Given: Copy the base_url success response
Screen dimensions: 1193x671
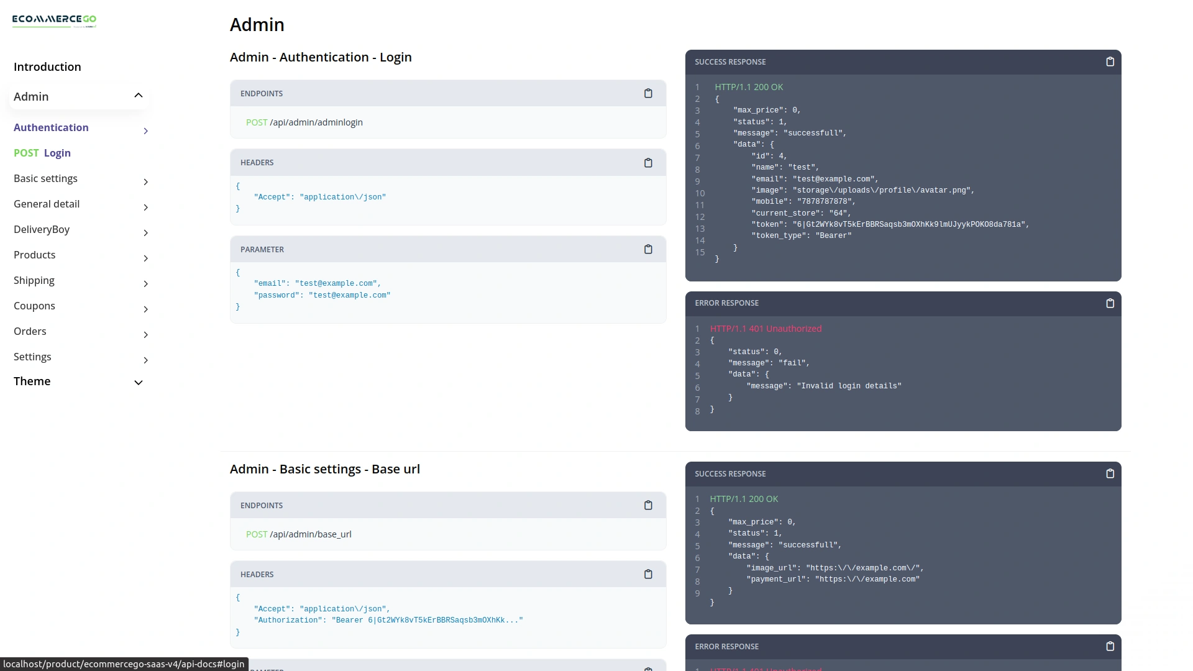Looking at the screenshot, I should click(1110, 473).
